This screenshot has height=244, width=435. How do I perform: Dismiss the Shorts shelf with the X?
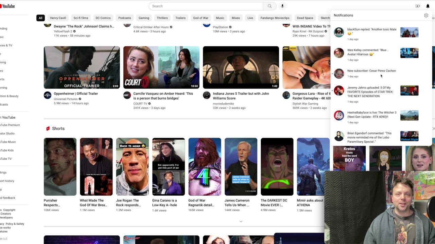tap(433, 128)
